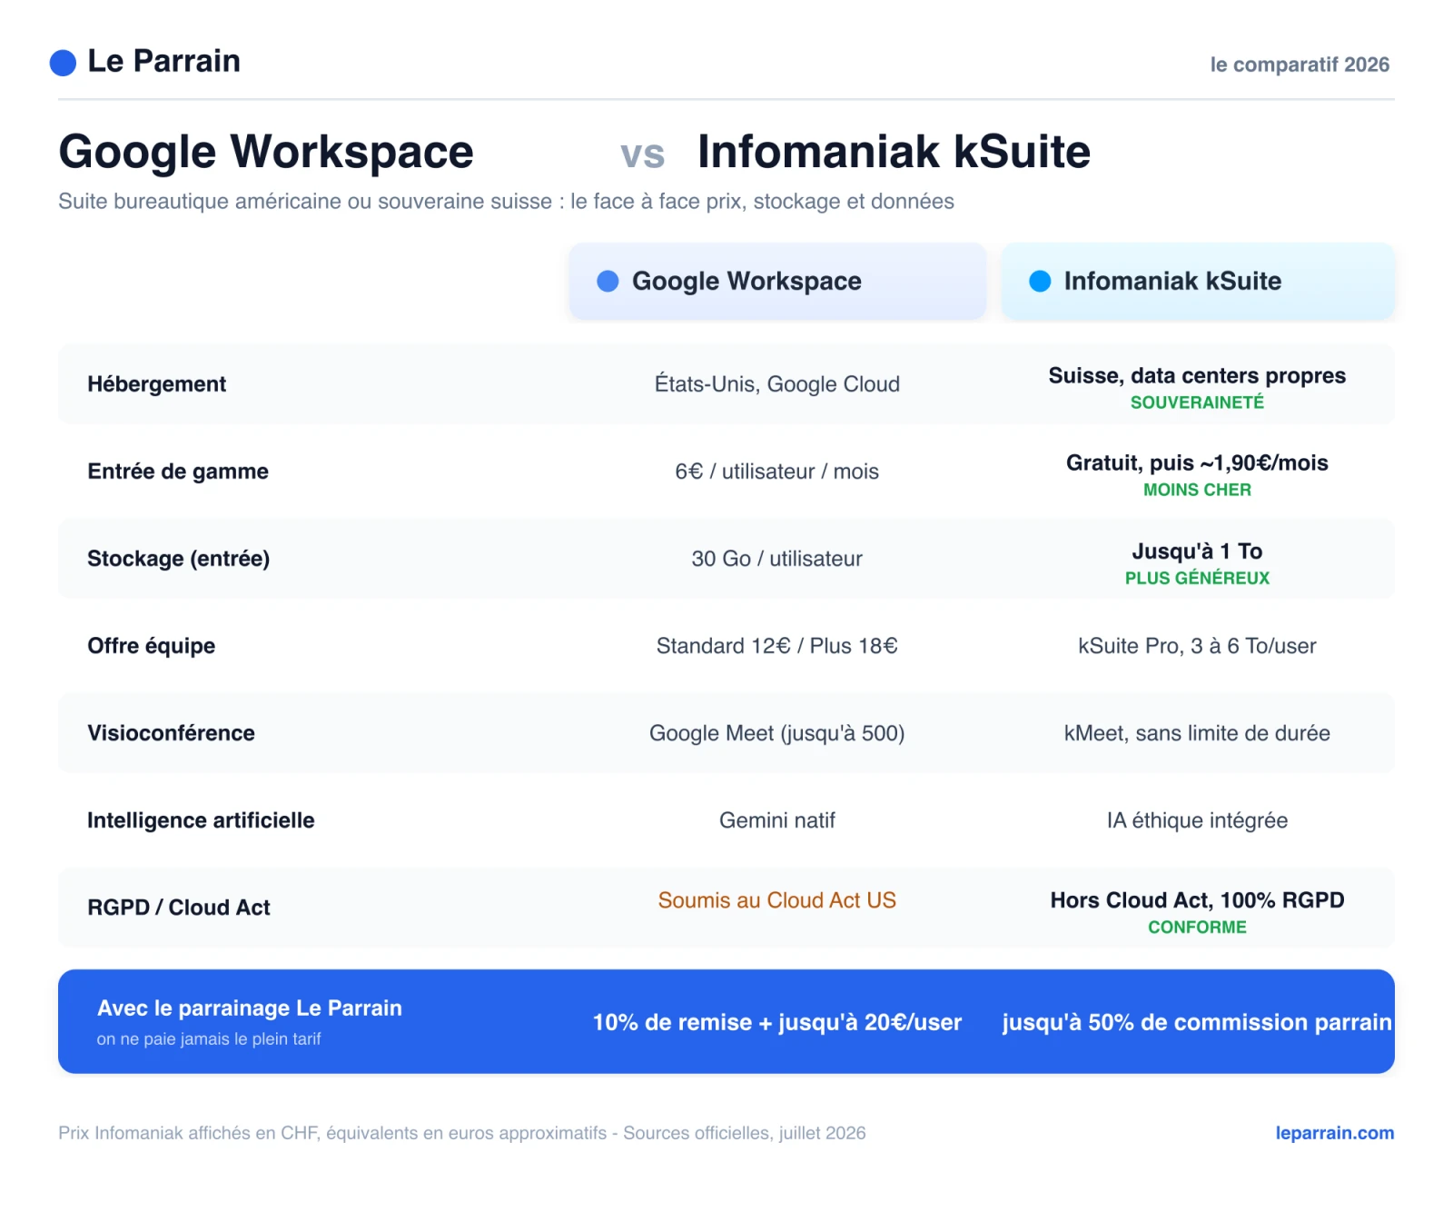Click '10% de remise + jusqu'à 20€/user' offer
The height and width of the screenshot is (1212, 1453).
click(777, 1023)
